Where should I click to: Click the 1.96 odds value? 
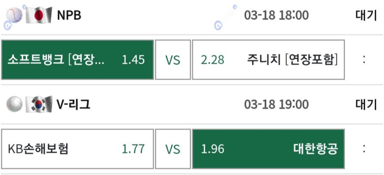click(x=212, y=149)
